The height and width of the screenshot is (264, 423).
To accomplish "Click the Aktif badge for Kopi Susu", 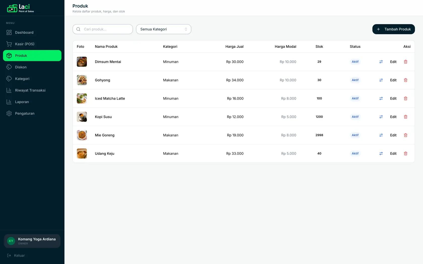I will pyautogui.click(x=355, y=117).
